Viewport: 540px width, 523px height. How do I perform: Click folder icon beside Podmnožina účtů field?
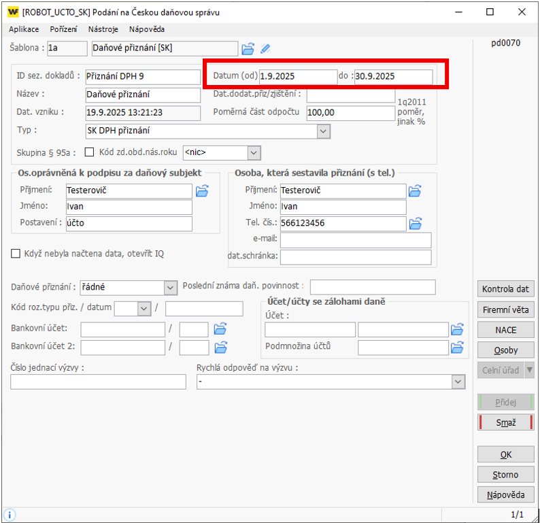[x=457, y=347]
